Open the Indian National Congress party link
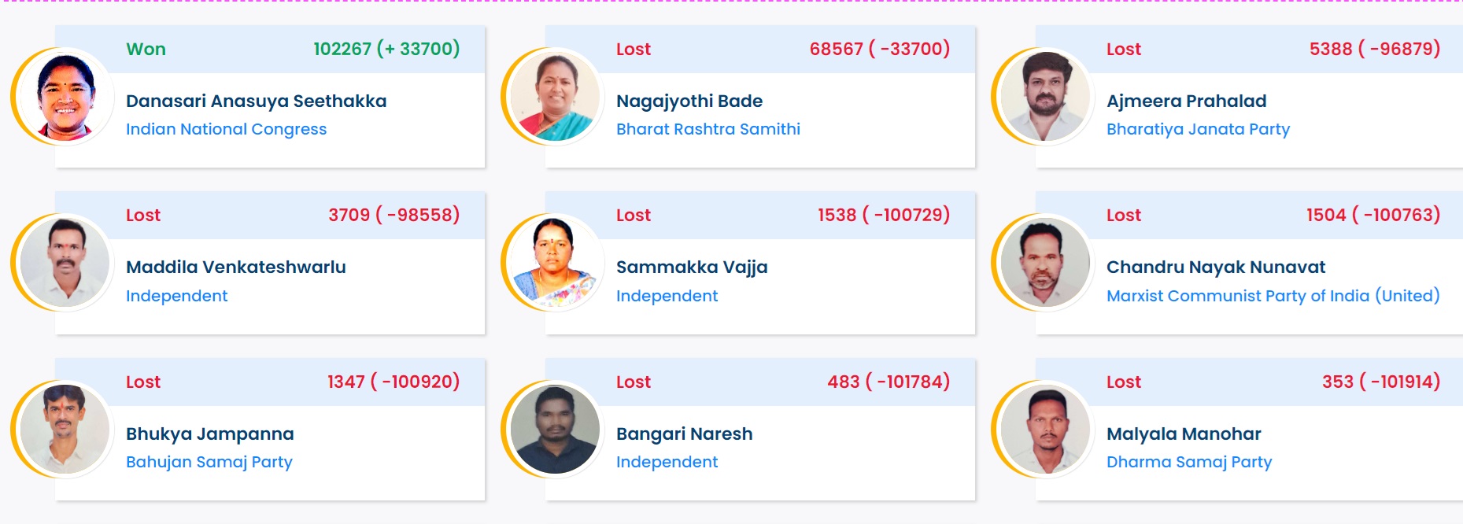 click(x=226, y=130)
